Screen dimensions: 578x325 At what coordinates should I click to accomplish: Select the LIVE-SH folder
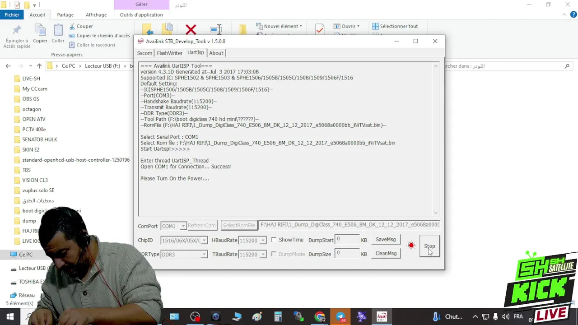(31, 79)
